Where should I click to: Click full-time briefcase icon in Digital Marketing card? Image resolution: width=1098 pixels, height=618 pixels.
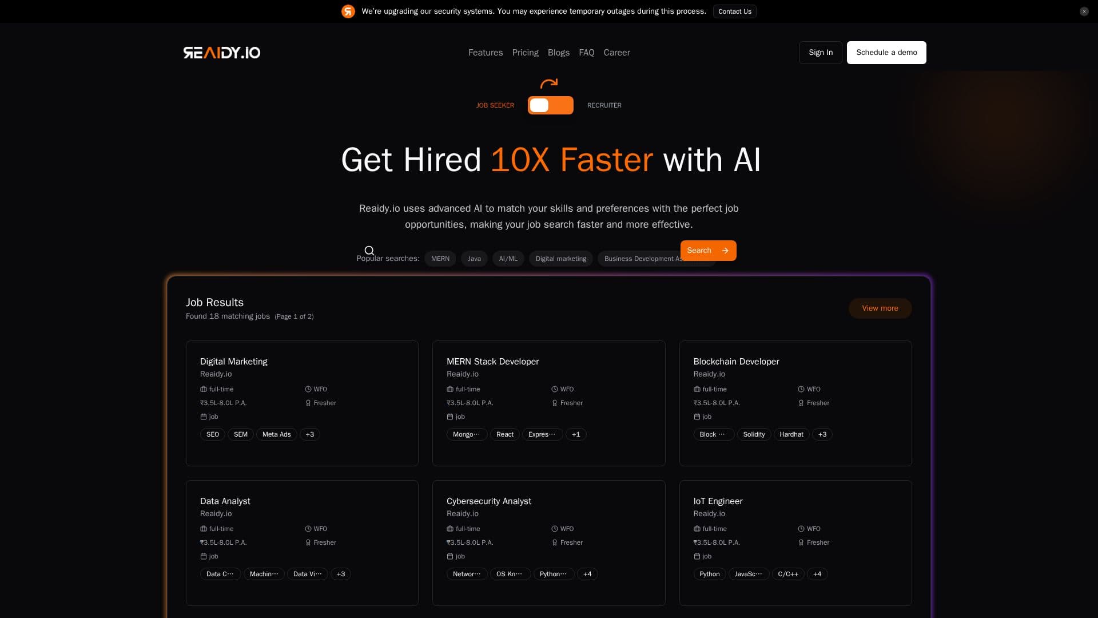point(204,389)
